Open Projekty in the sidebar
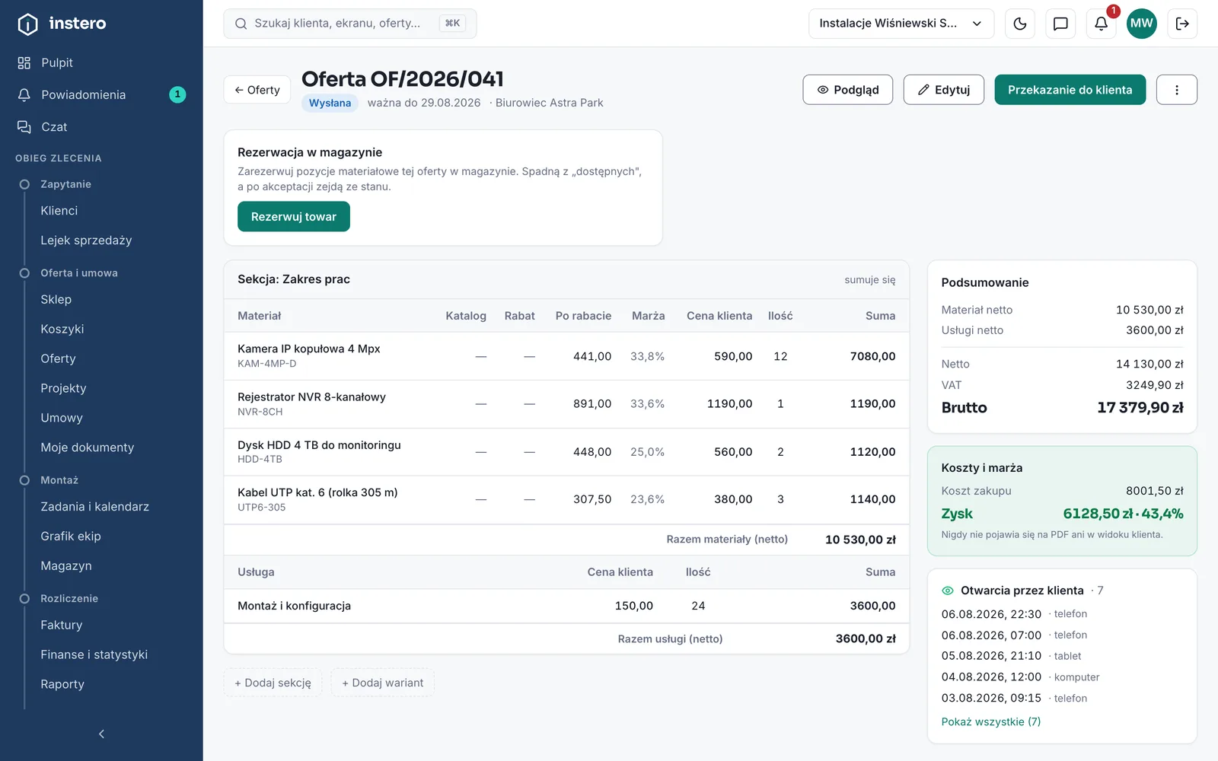The height and width of the screenshot is (761, 1218). (64, 388)
